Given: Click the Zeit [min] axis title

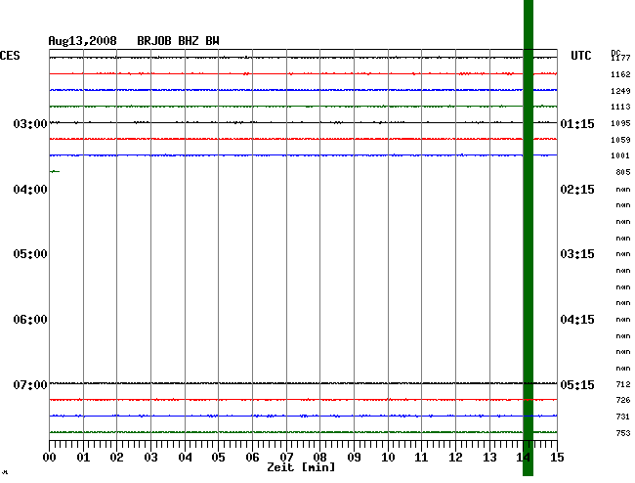Looking at the screenshot, I should tap(301, 467).
